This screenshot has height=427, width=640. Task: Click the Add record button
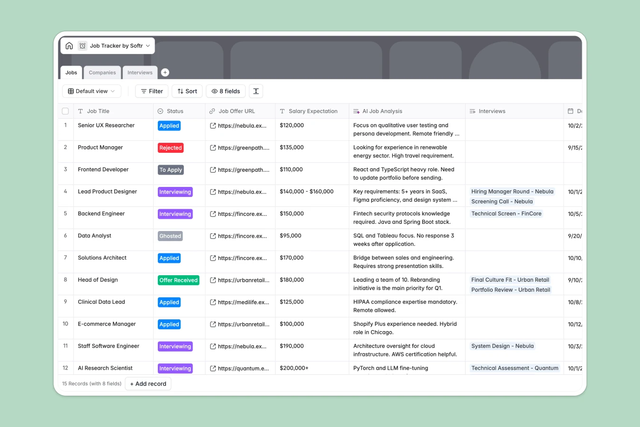[148, 383]
